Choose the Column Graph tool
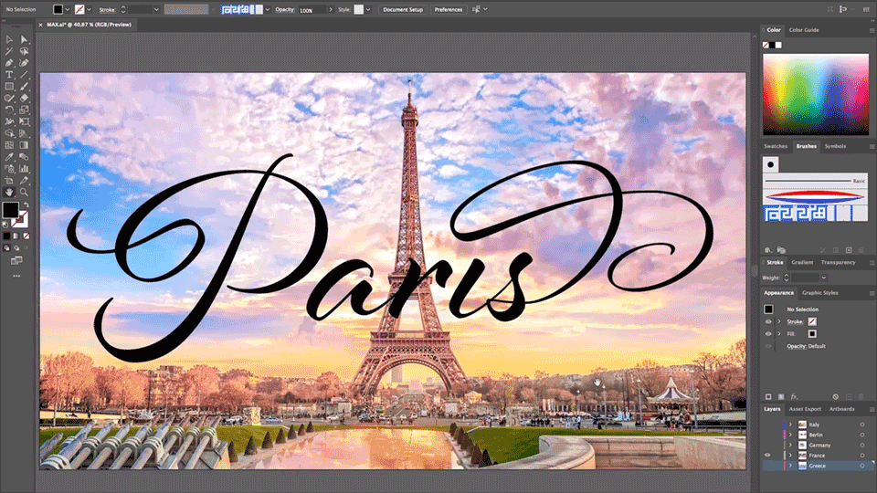877x493 pixels. (x=24, y=169)
